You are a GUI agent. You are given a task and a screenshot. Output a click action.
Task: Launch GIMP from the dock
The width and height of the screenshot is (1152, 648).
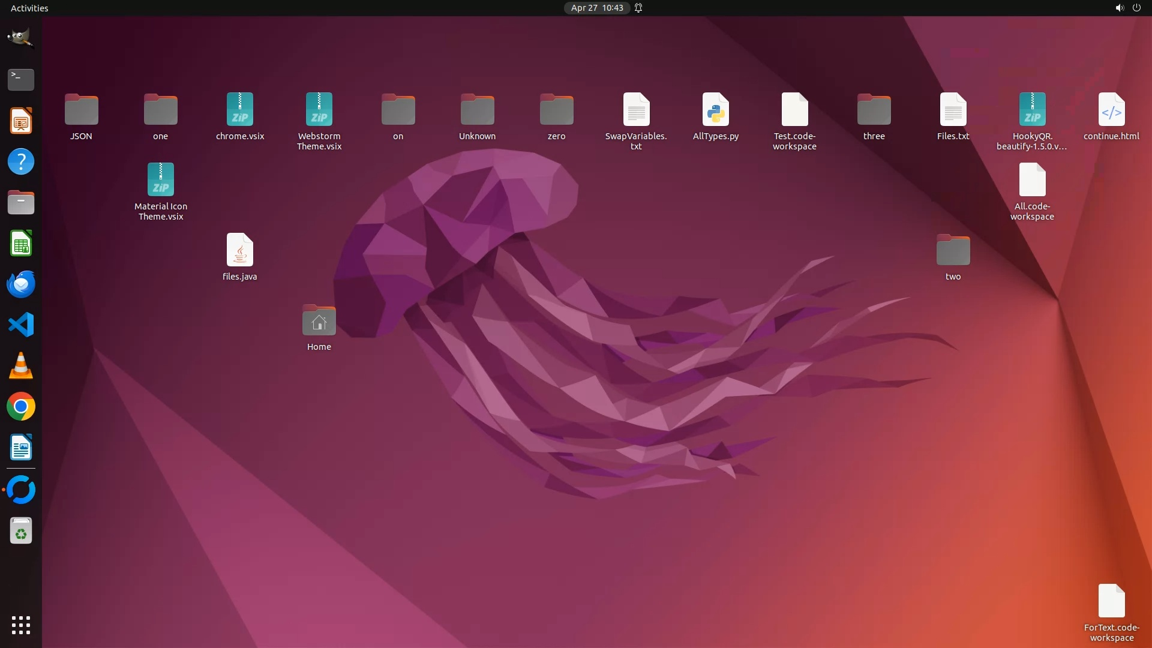(x=21, y=38)
